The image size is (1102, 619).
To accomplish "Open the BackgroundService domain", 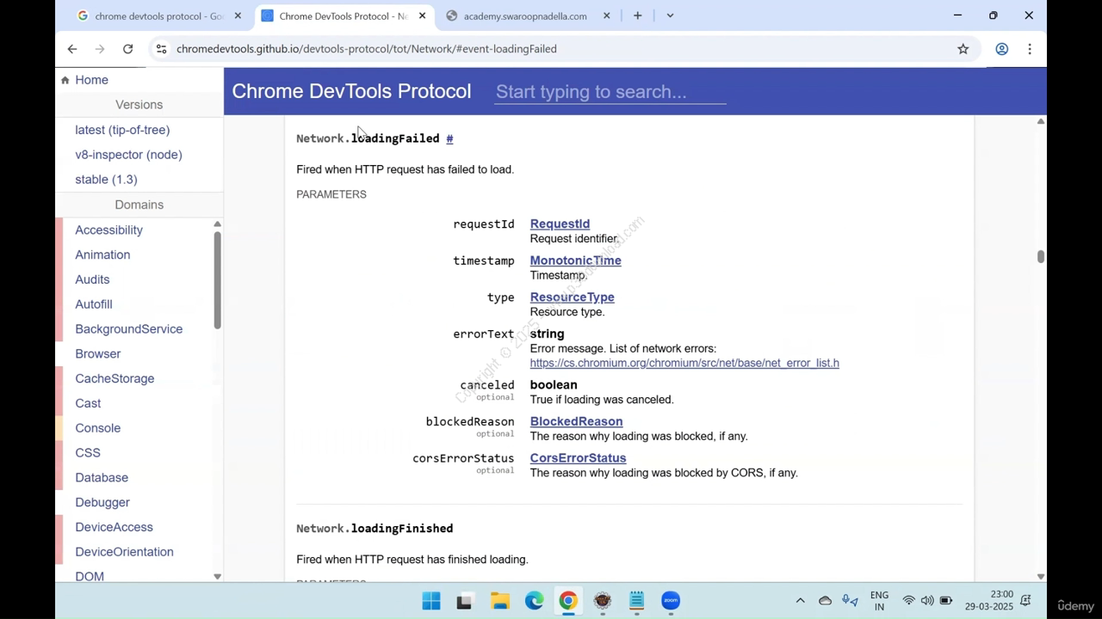I will [128, 329].
